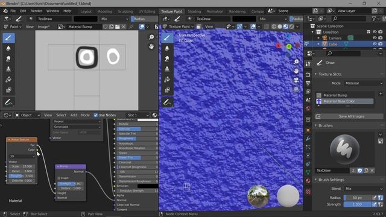This screenshot has height=217, width=386.
Task: Click the TexDraw brush name field in properties
Action: (332, 170)
